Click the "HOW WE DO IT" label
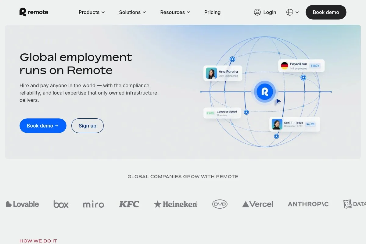The image size is (366, 244). 38,241
